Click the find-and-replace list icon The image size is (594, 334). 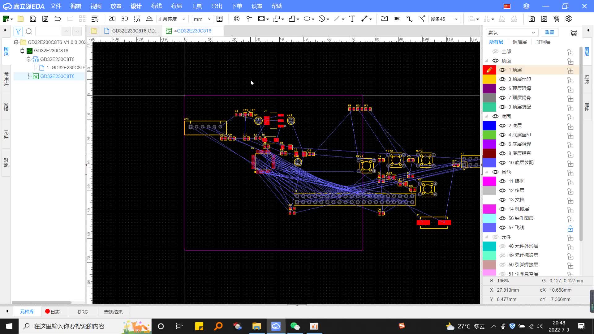click(95, 19)
